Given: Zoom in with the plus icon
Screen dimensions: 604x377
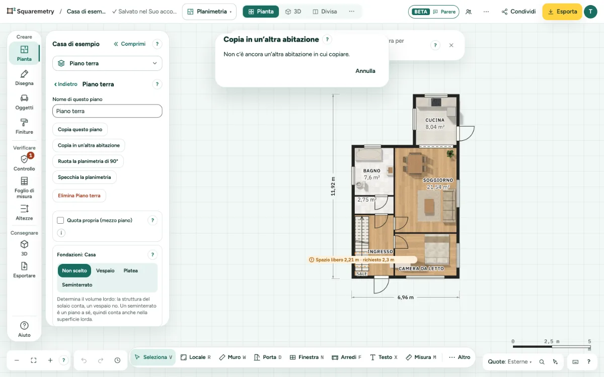Looking at the screenshot, I should click(x=50, y=360).
